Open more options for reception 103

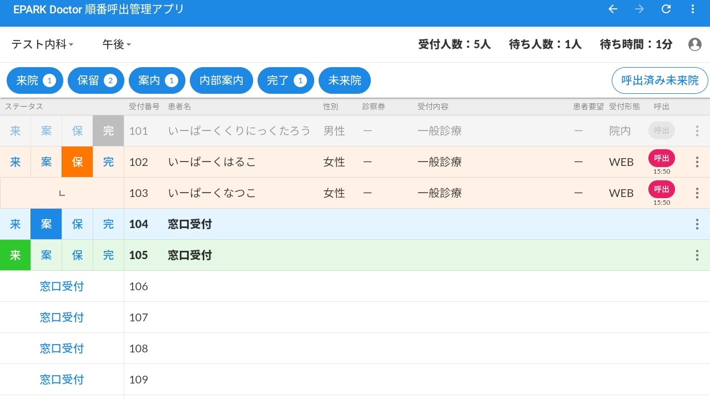[697, 193]
